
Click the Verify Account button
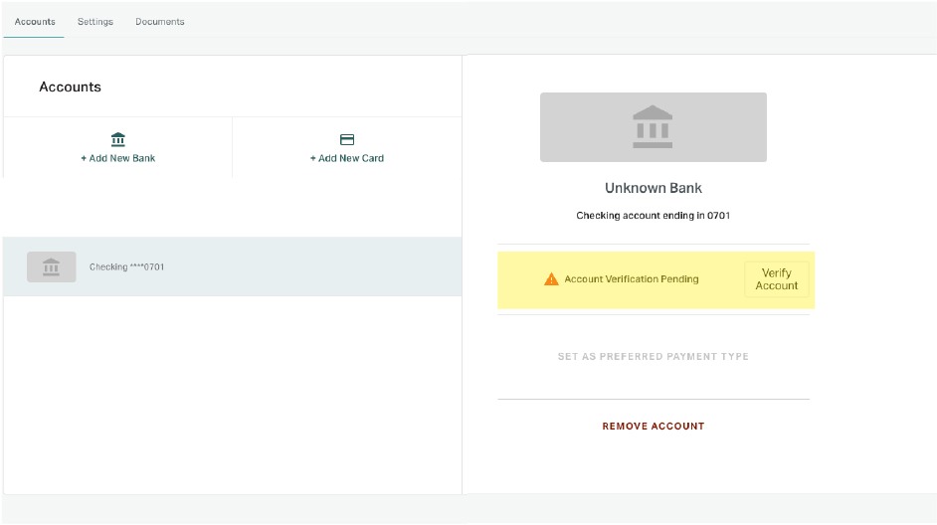point(776,279)
